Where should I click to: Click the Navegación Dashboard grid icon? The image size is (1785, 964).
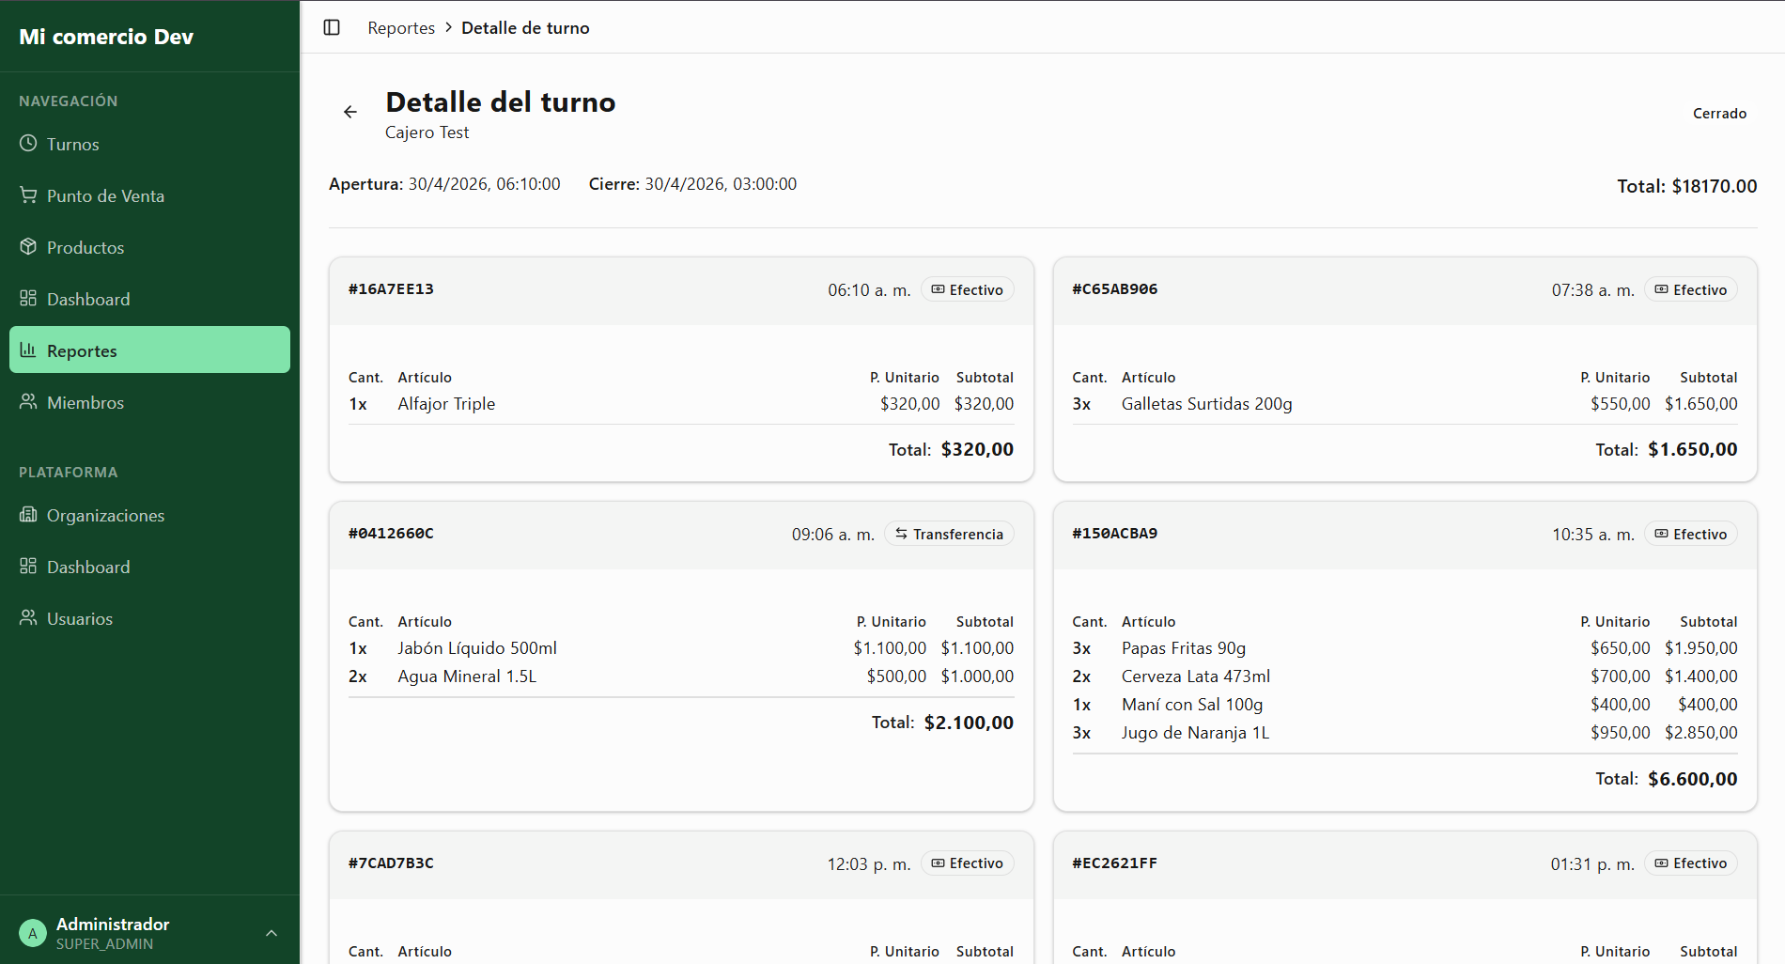(x=28, y=299)
